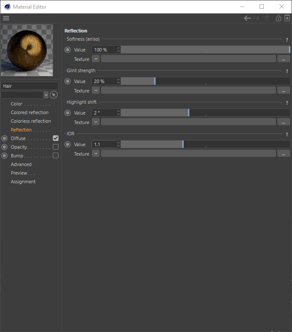
Task: Open the Preview settings page
Action: [19, 173]
